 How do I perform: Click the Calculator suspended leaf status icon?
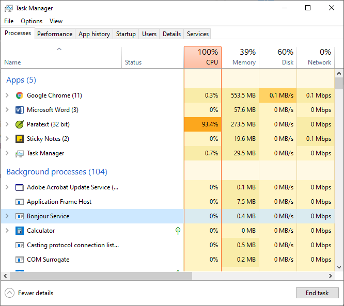tap(178, 230)
